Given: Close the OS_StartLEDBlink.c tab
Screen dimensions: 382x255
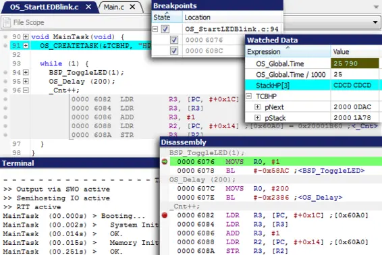Looking at the screenshot, I should tap(88, 7).
